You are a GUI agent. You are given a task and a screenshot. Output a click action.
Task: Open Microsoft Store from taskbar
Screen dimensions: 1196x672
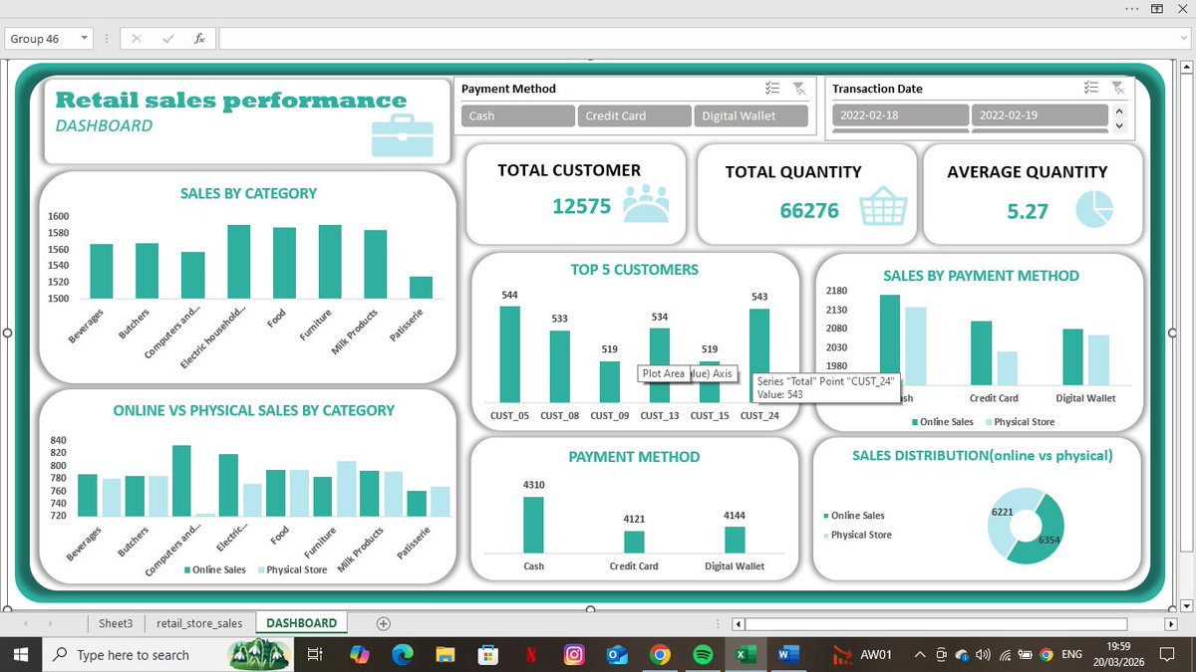487,655
